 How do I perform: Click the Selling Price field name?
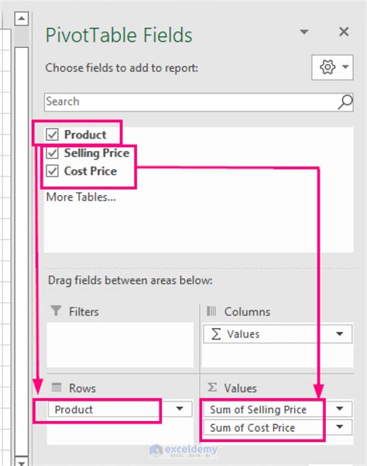pos(97,153)
